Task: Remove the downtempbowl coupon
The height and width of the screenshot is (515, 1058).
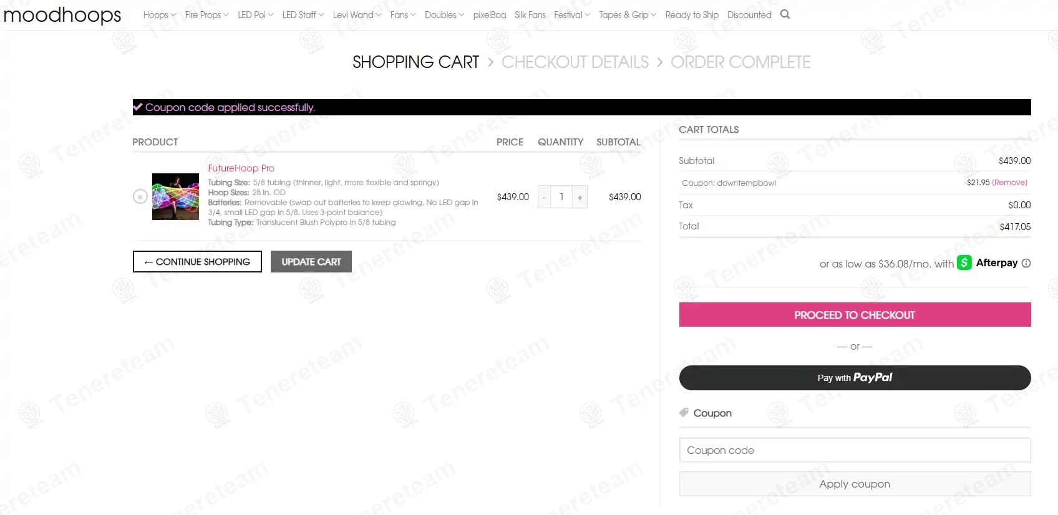Action: (x=1009, y=183)
